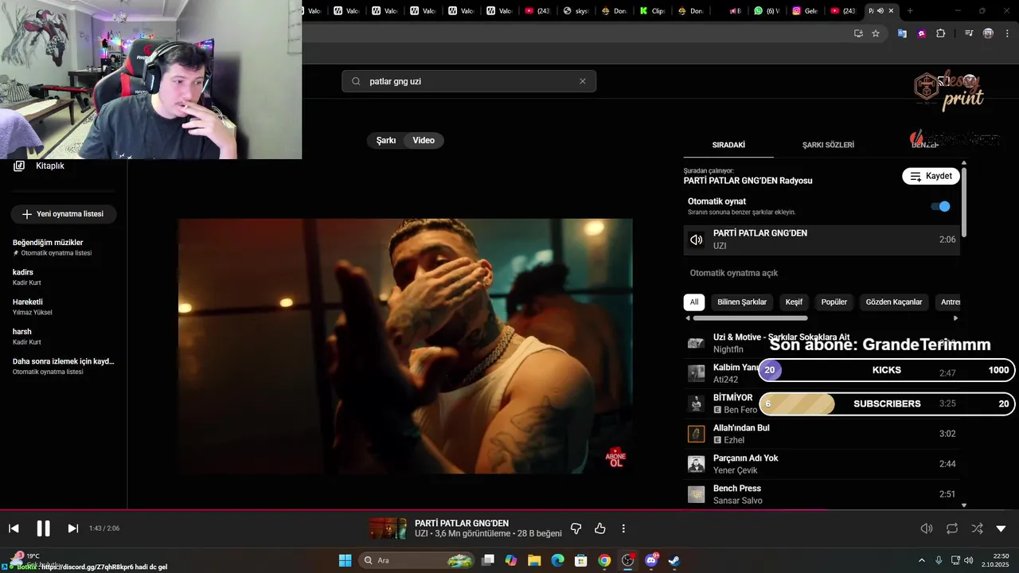
Task: Open Chrome media controls icon
Action: [x=969, y=33]
